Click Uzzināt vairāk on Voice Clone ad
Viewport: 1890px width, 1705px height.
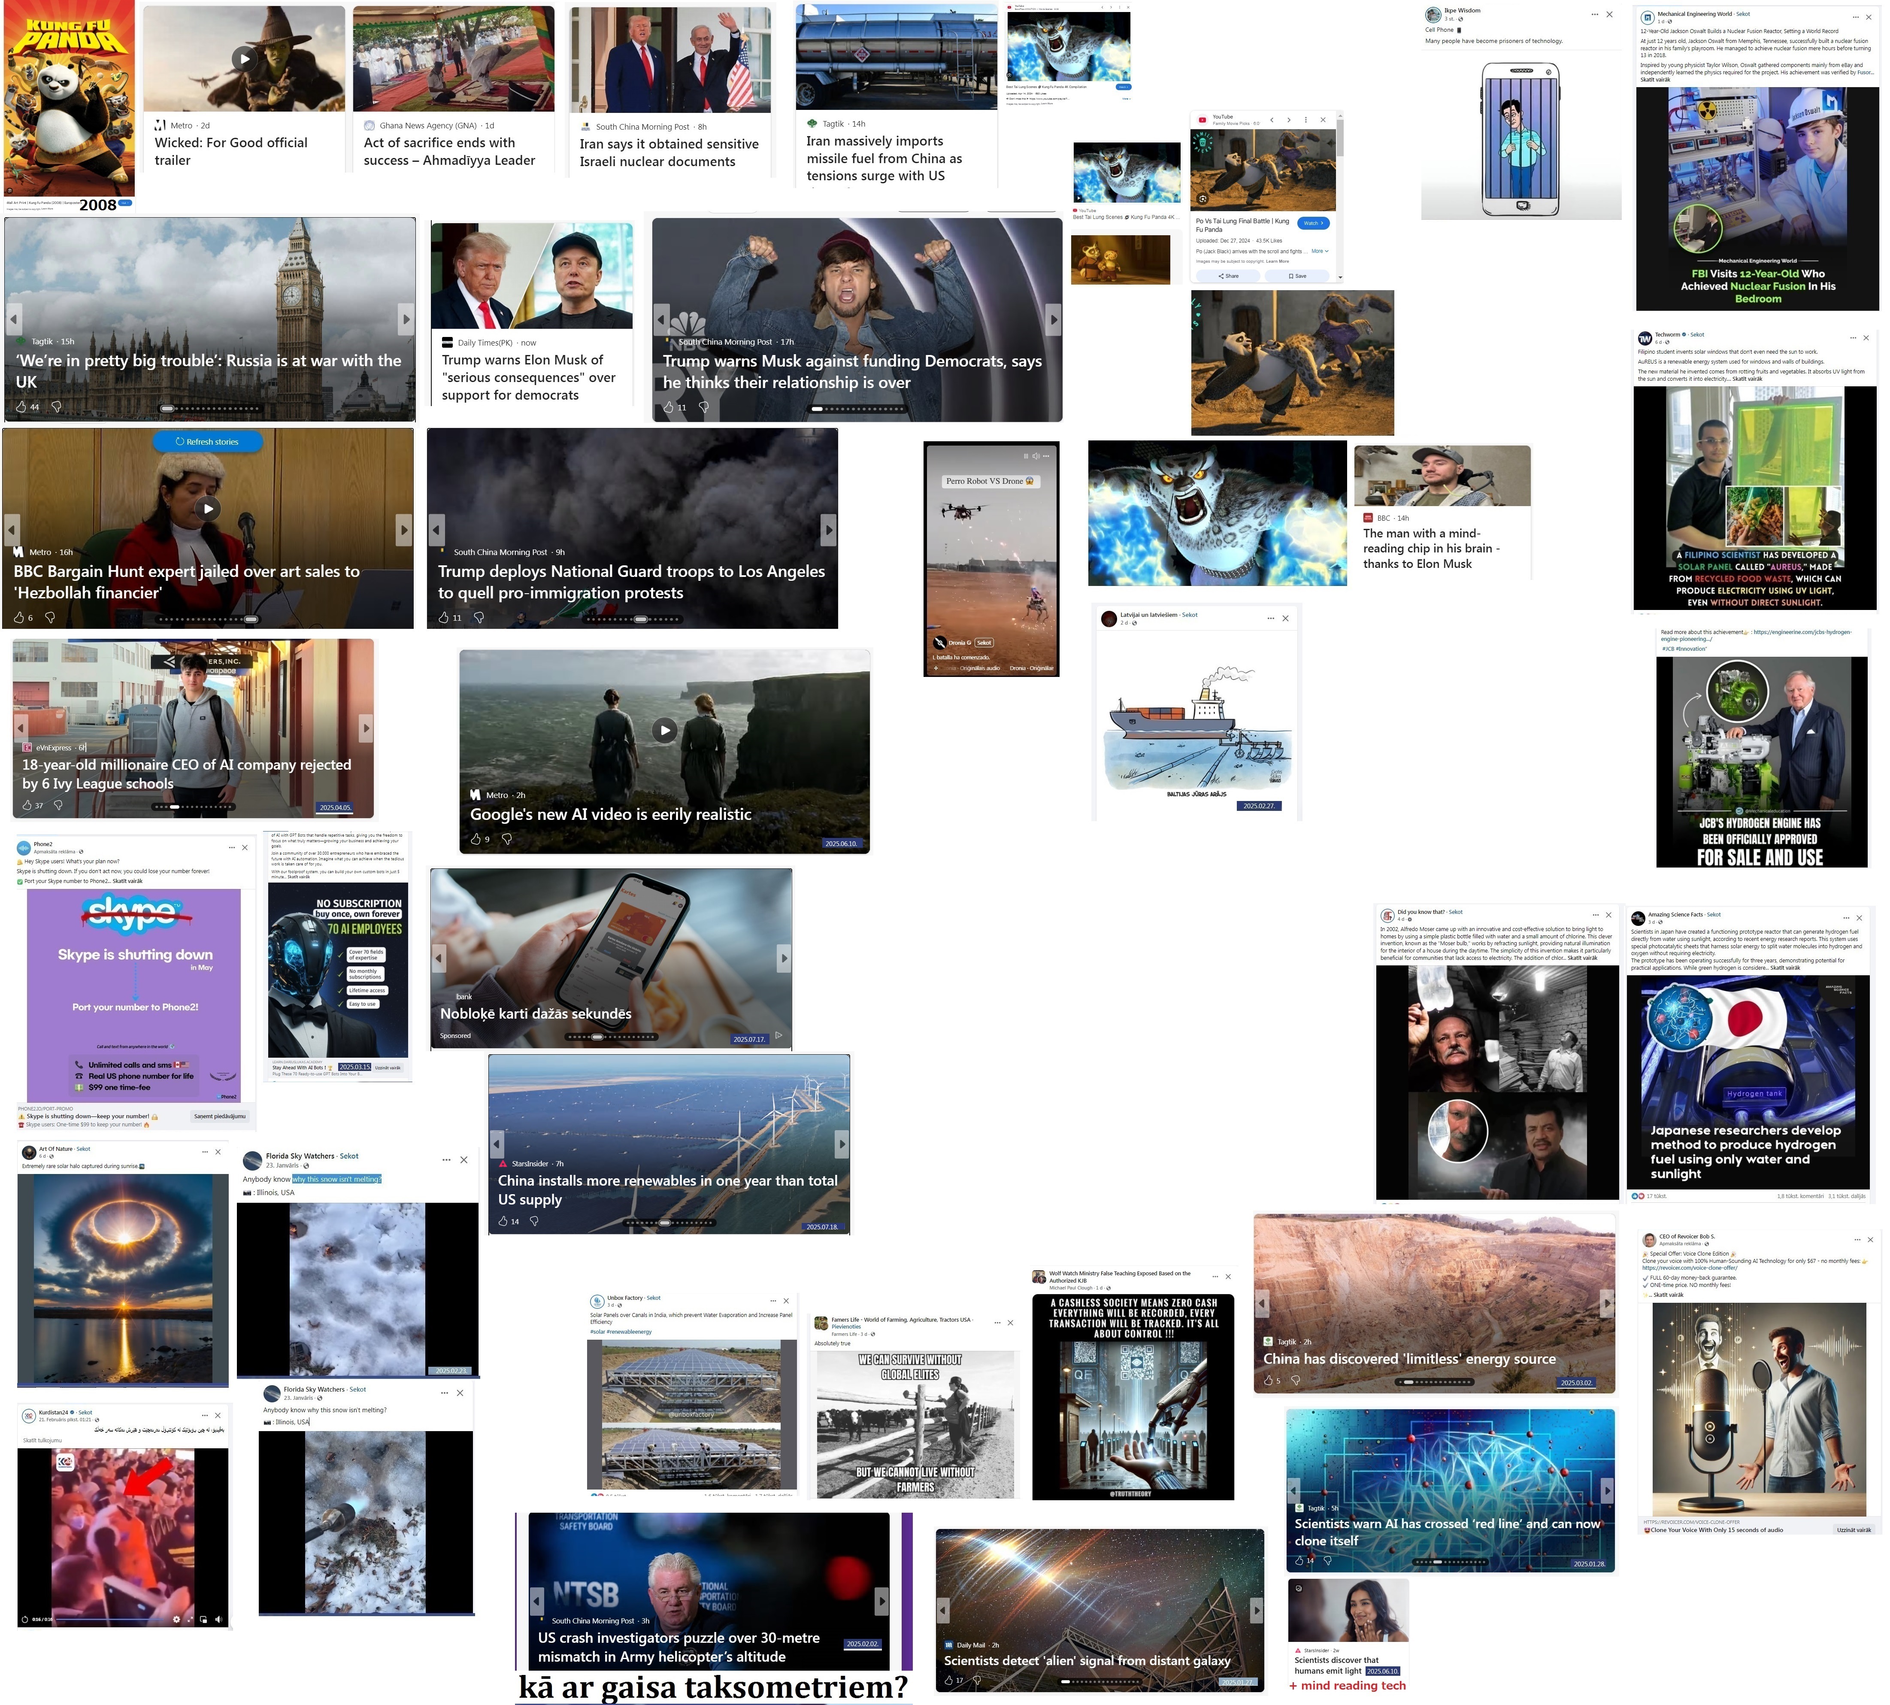click(1854, 1530)
